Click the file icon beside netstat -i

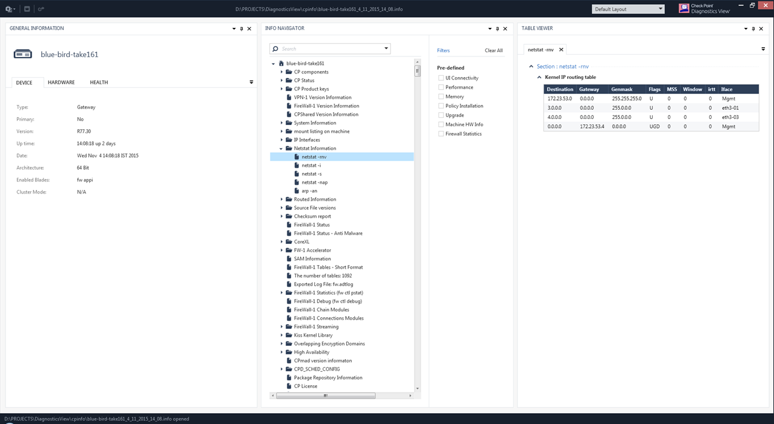click(x=297, y=166)
